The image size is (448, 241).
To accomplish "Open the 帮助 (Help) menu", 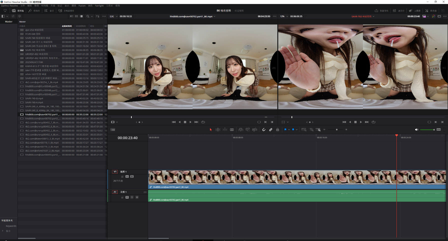I will tap(118, 6).
